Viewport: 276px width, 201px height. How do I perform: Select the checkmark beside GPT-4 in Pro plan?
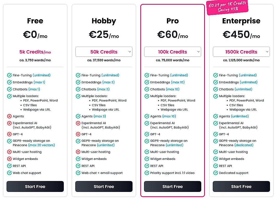[147, 134]
